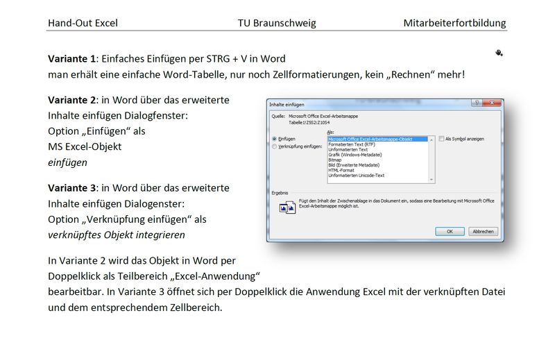Click the Hand-Out Excel header text
The height and width of the screenshot is (347, 555).
83,23
